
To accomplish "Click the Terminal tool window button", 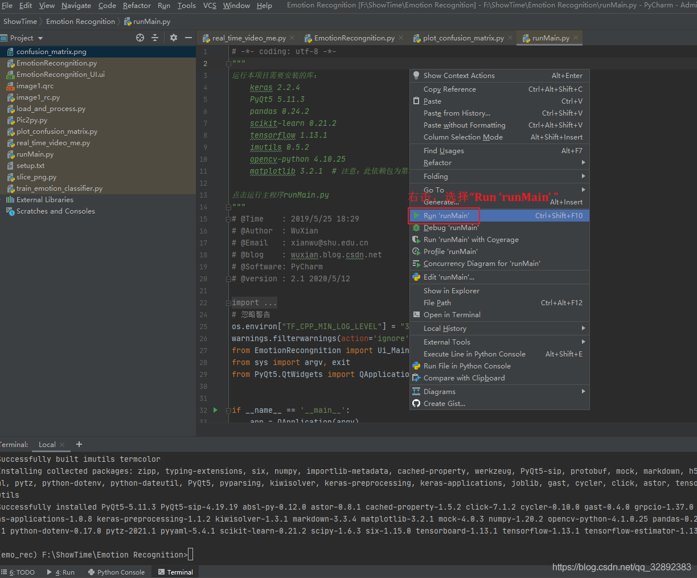I will click(x=175, y=572).
